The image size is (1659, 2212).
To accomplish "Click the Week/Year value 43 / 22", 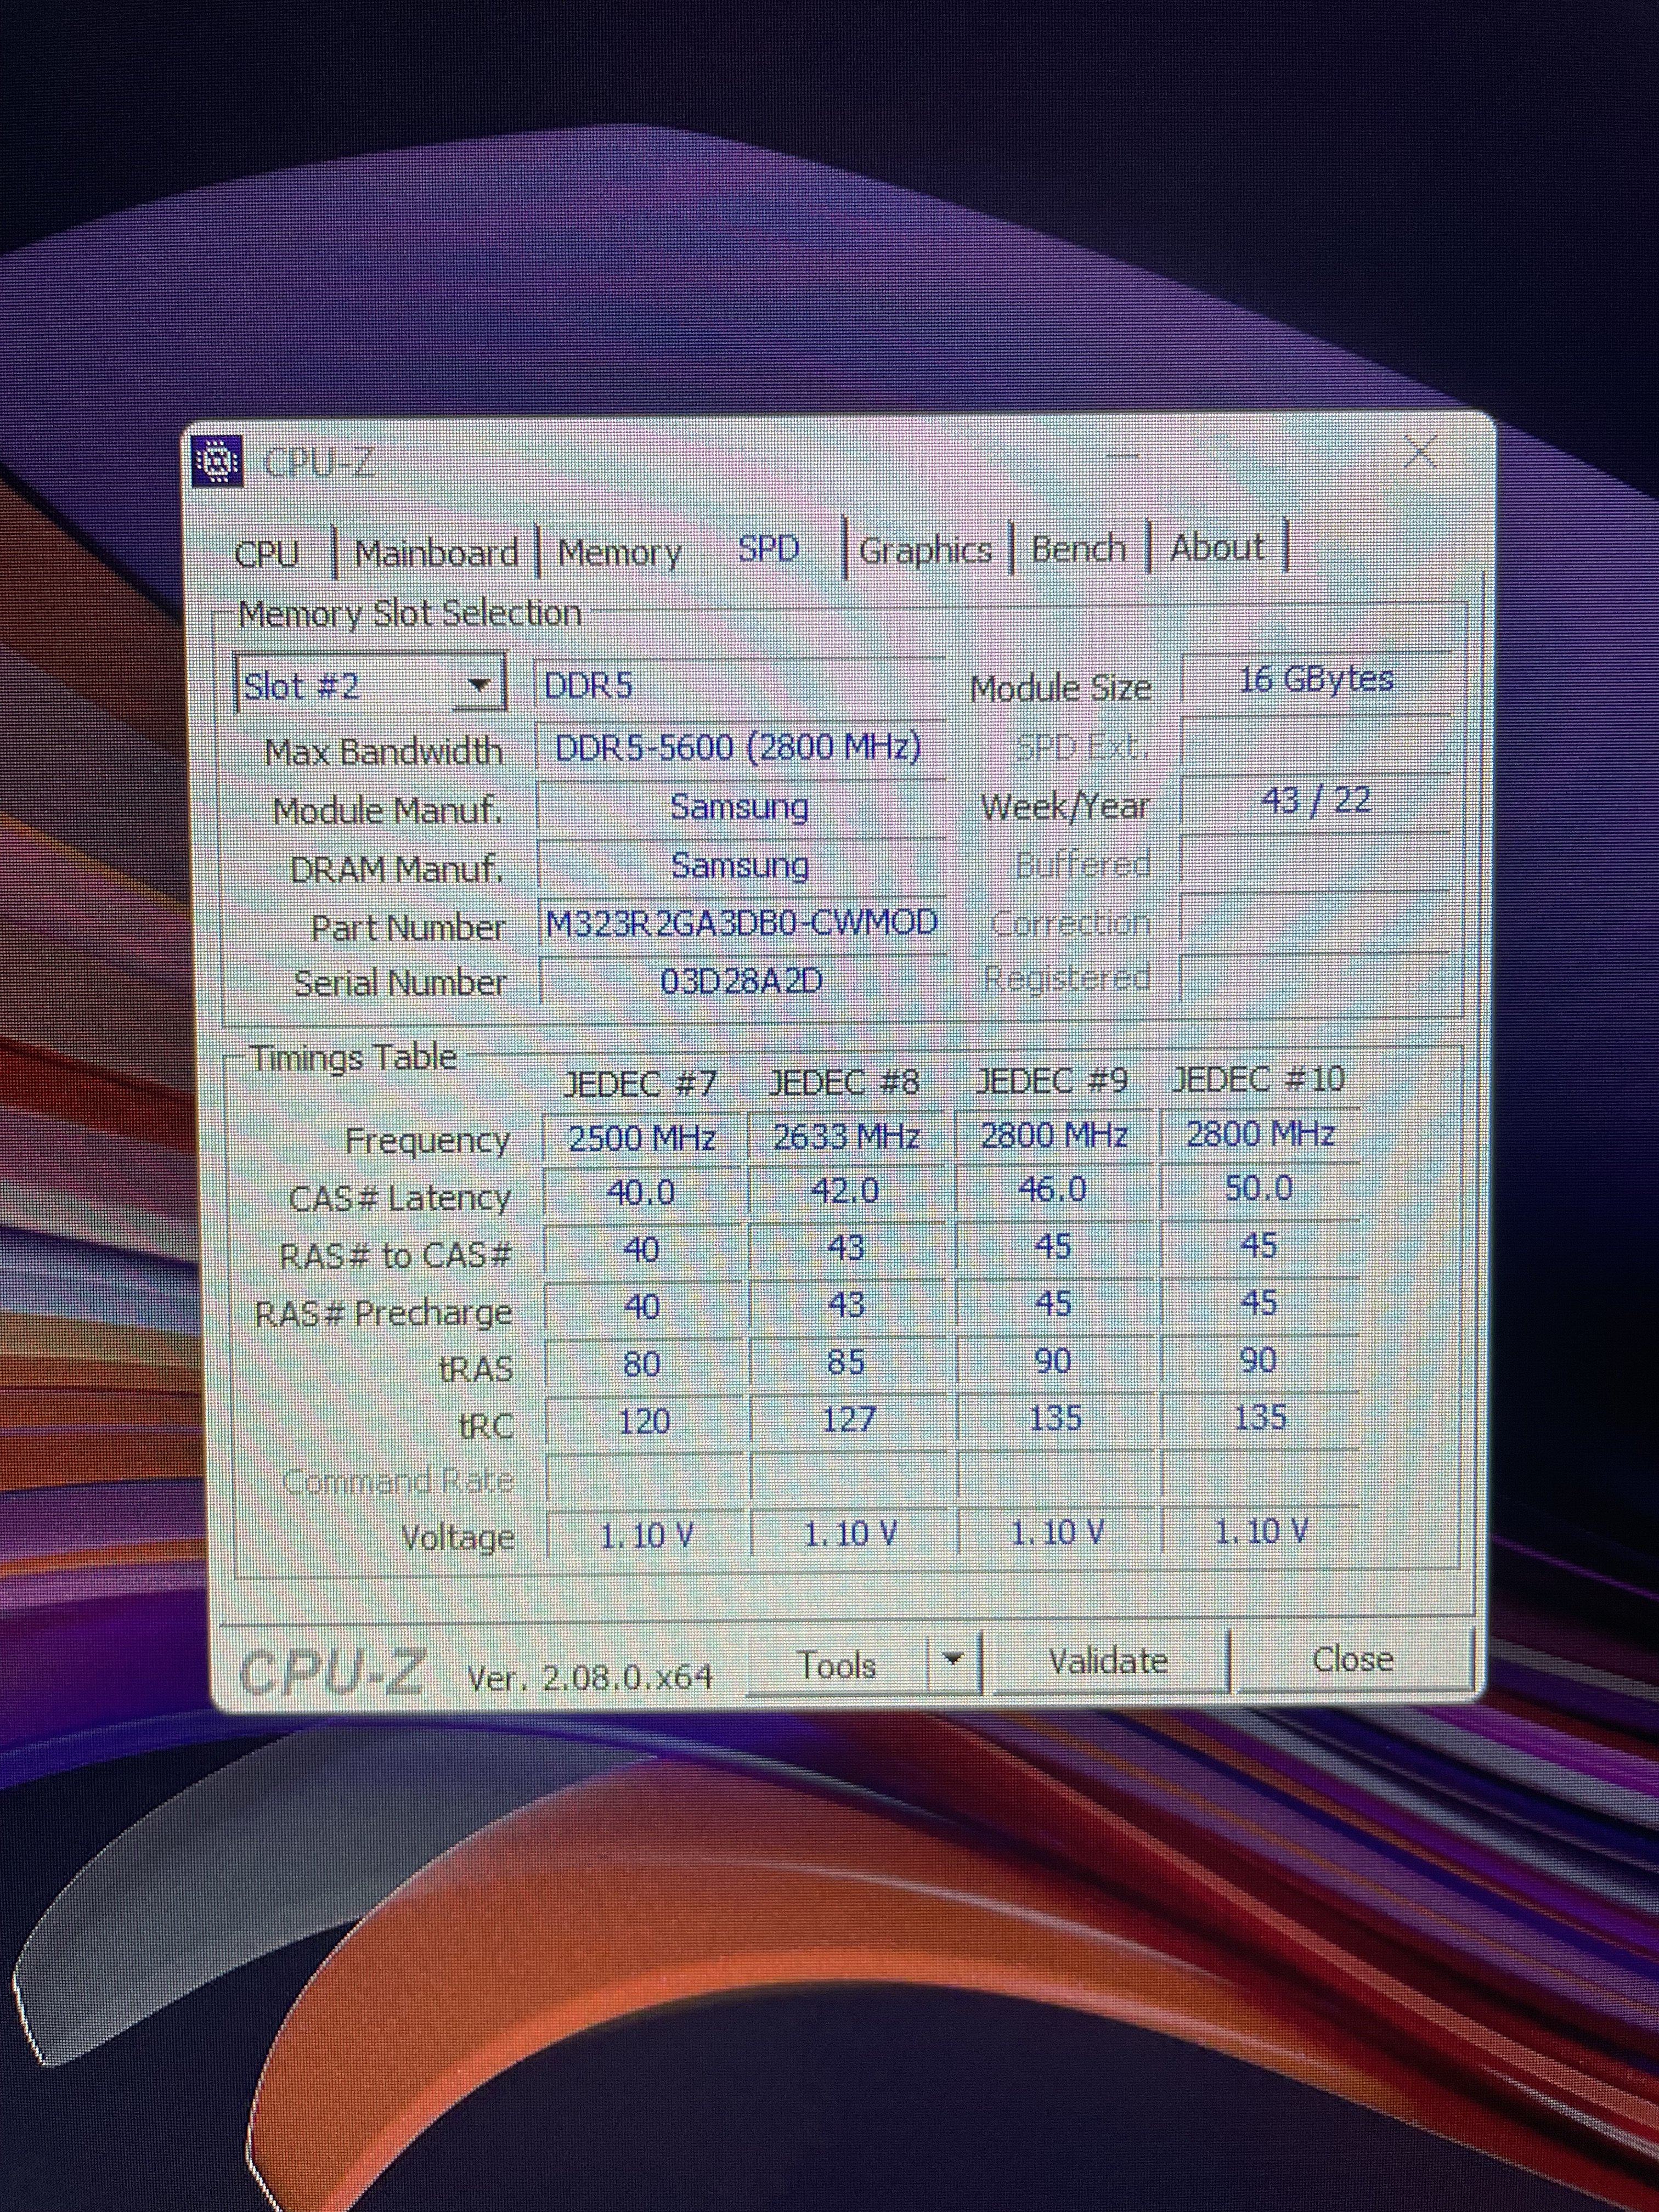I will (1316, 800).
